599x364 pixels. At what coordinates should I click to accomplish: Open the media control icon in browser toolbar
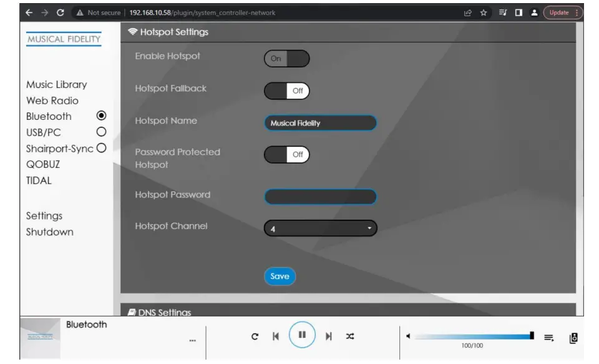click(x=503, y=12)
